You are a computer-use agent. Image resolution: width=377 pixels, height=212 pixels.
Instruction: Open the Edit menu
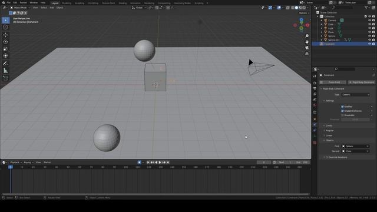click(x=15, y=2)
